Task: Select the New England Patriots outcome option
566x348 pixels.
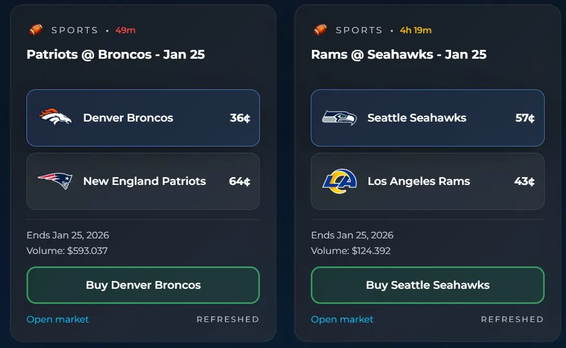Action: coord(143,181)
